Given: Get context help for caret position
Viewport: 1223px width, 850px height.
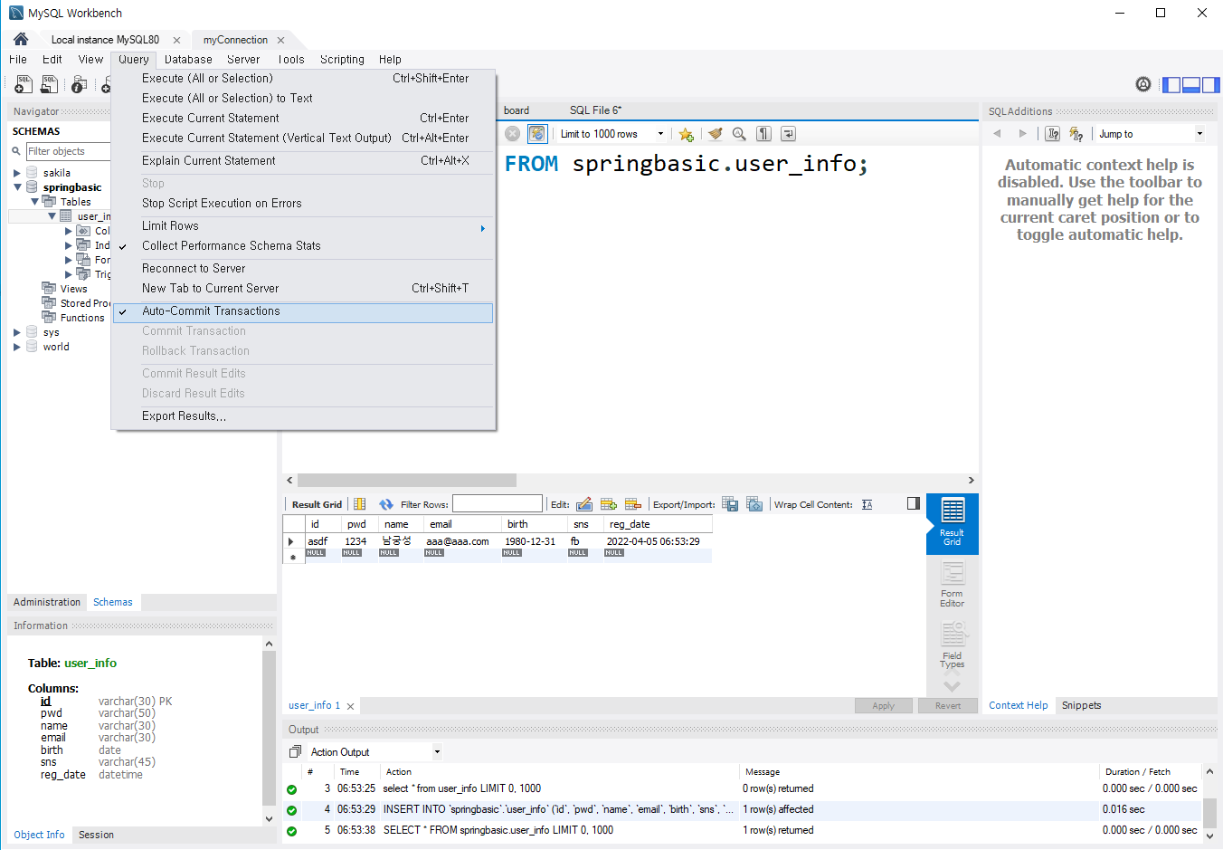Looking at the screenshot, I should (1053, 134).
